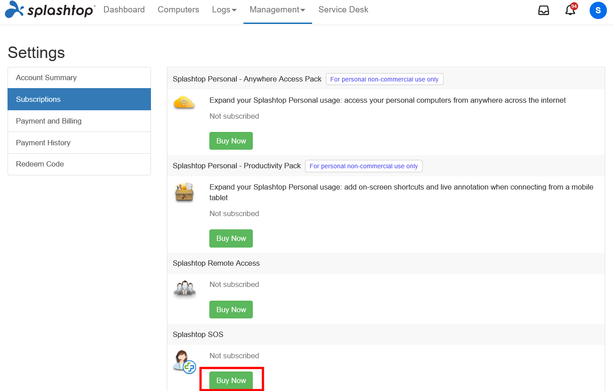Viewport: 614px width, 391px height.
Task: Go to the Dashboard page
Action: tap(124, 10)
